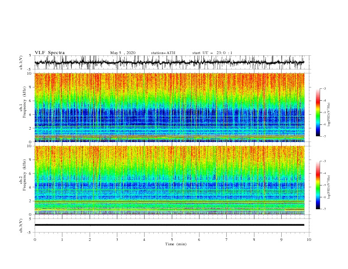Click time axis tick label "5"

coord(172,240)
